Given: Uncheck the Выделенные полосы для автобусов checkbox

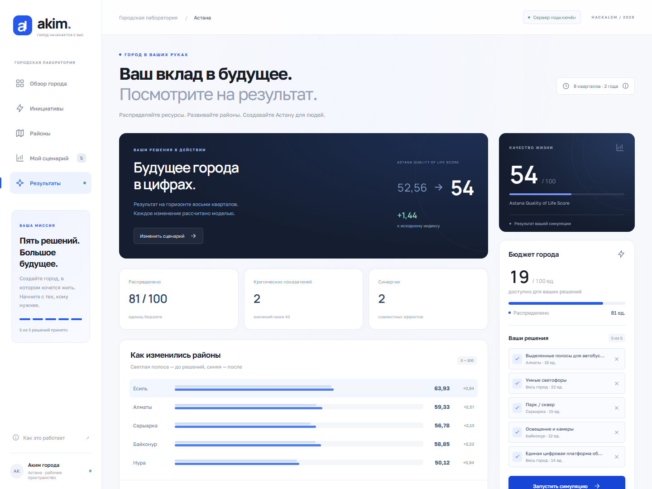Looking at the screenshot, I should click(517, 359).
